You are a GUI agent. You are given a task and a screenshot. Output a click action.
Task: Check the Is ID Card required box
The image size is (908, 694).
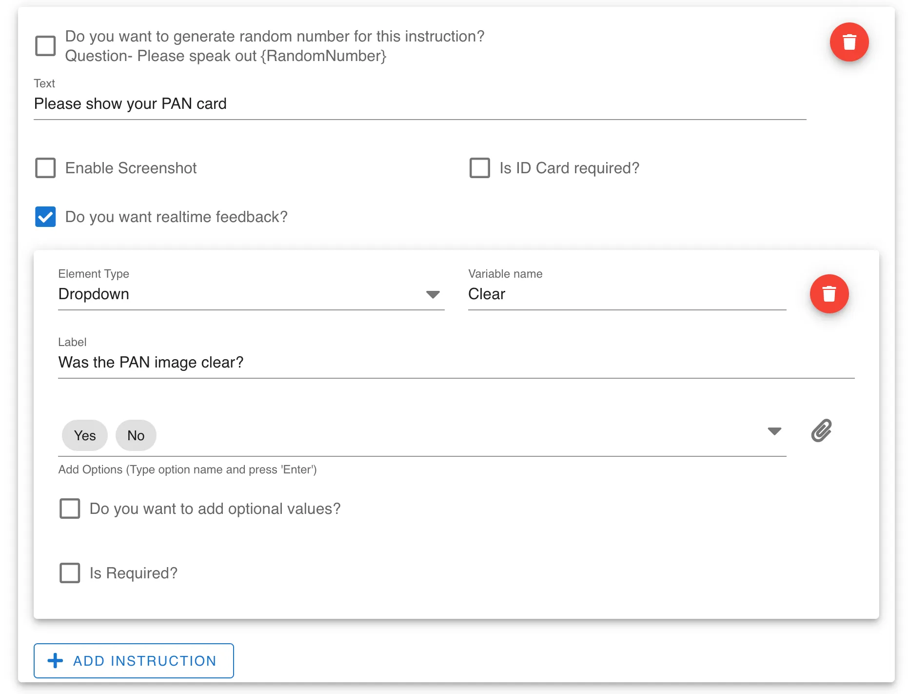(x=479, y=168)
